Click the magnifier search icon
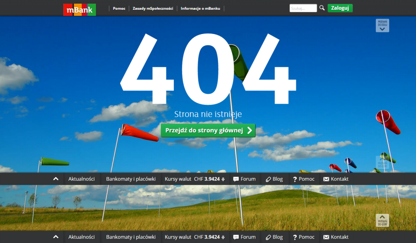 322,8
